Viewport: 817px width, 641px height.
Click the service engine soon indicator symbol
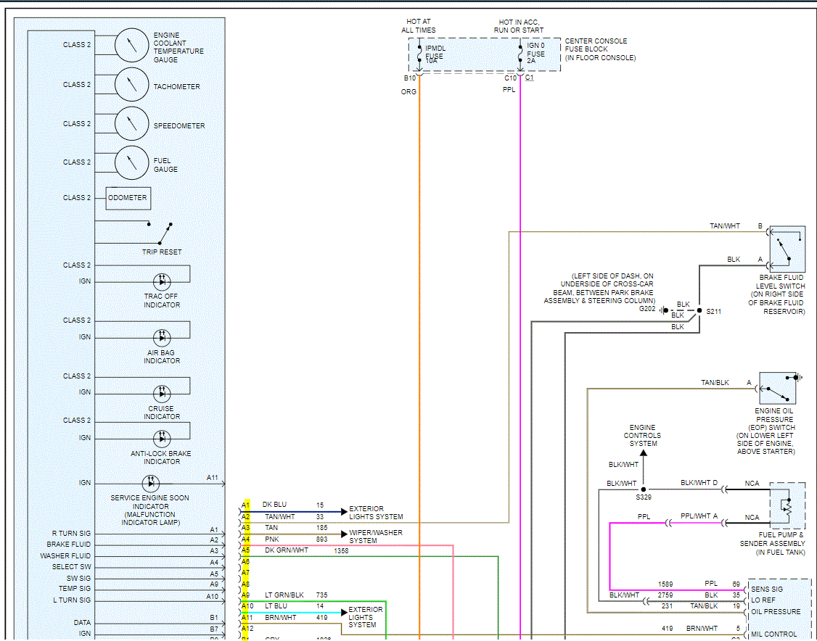[150, 483]
